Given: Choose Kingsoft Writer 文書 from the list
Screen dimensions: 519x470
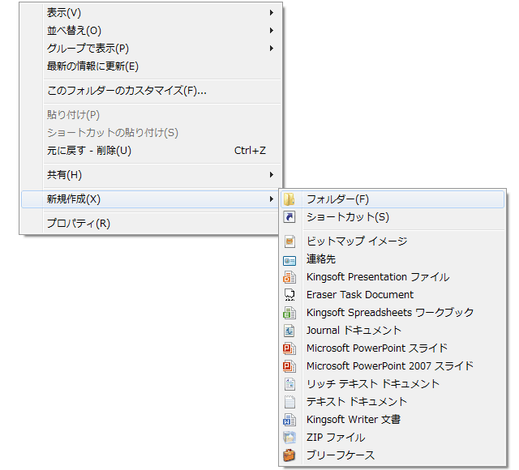Looking at the screenshot, I should (354, 420).
